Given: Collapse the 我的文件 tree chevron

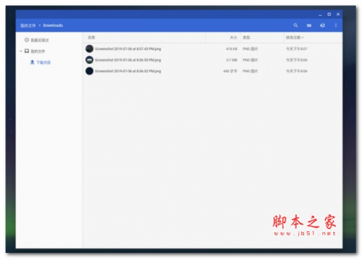Looking at the screenshot, I should click(21, 51).
